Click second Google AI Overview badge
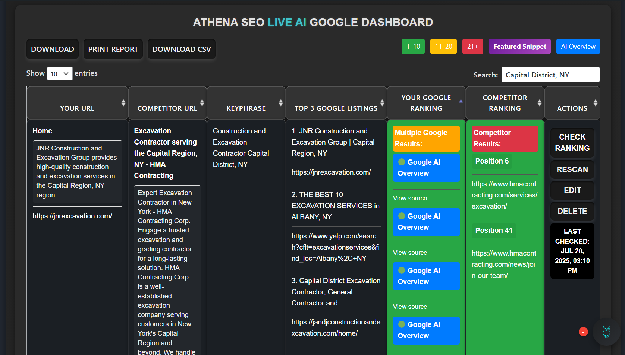625x355 pixels. point(426,222)
